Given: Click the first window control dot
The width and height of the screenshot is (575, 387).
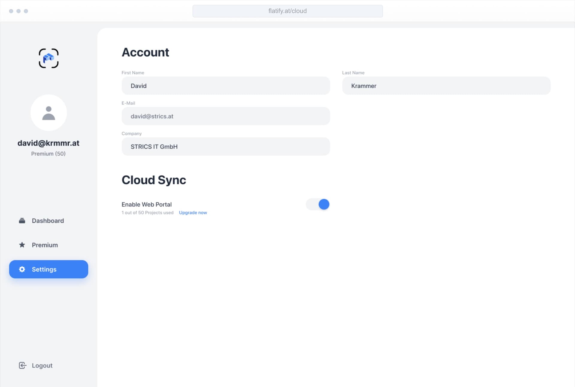Looking at the screenshot, I should 11,11.
